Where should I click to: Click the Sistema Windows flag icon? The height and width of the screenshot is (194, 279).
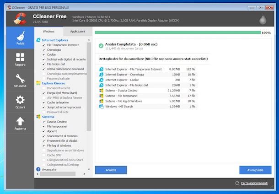[x=38, y=117]
